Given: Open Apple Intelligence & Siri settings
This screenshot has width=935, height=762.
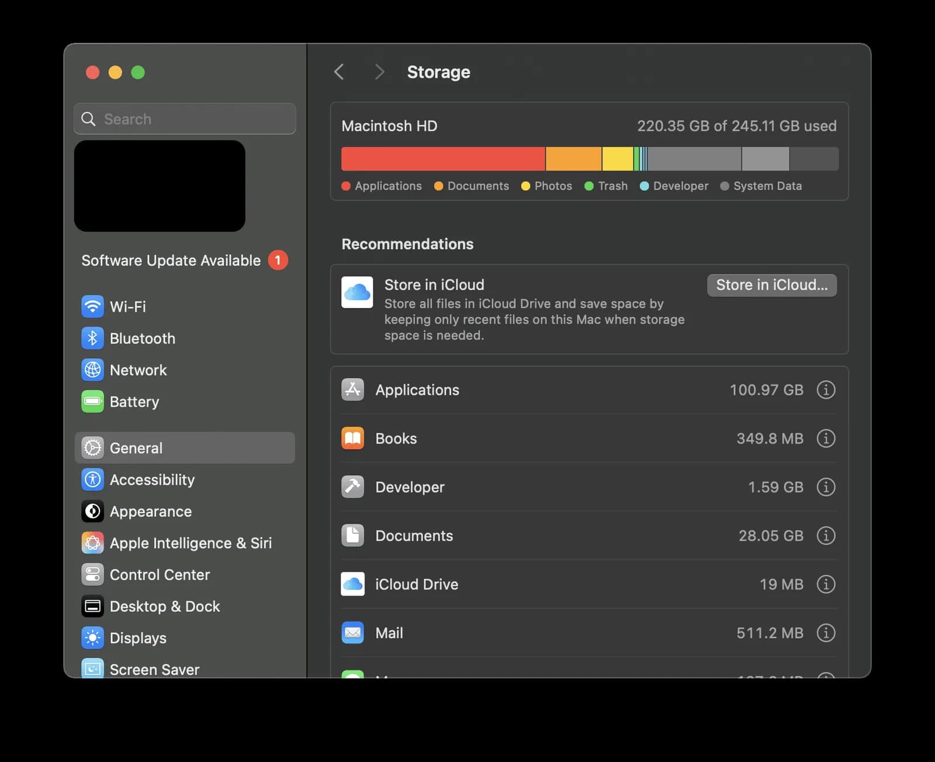Looking at the screenshot, I should [x=185, y=543].
